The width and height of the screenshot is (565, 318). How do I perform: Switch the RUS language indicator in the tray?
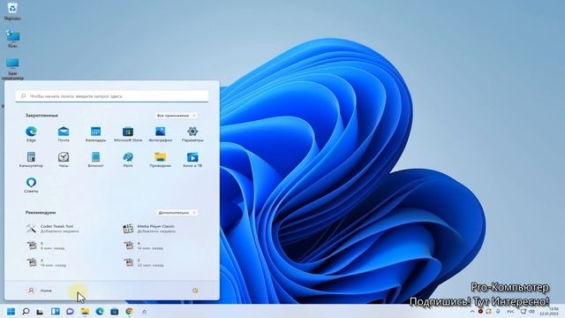coord(510,312)
